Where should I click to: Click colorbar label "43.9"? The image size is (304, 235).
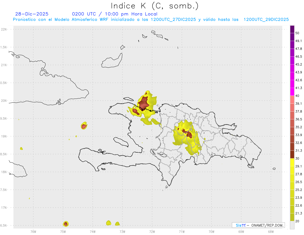point(298,72)
